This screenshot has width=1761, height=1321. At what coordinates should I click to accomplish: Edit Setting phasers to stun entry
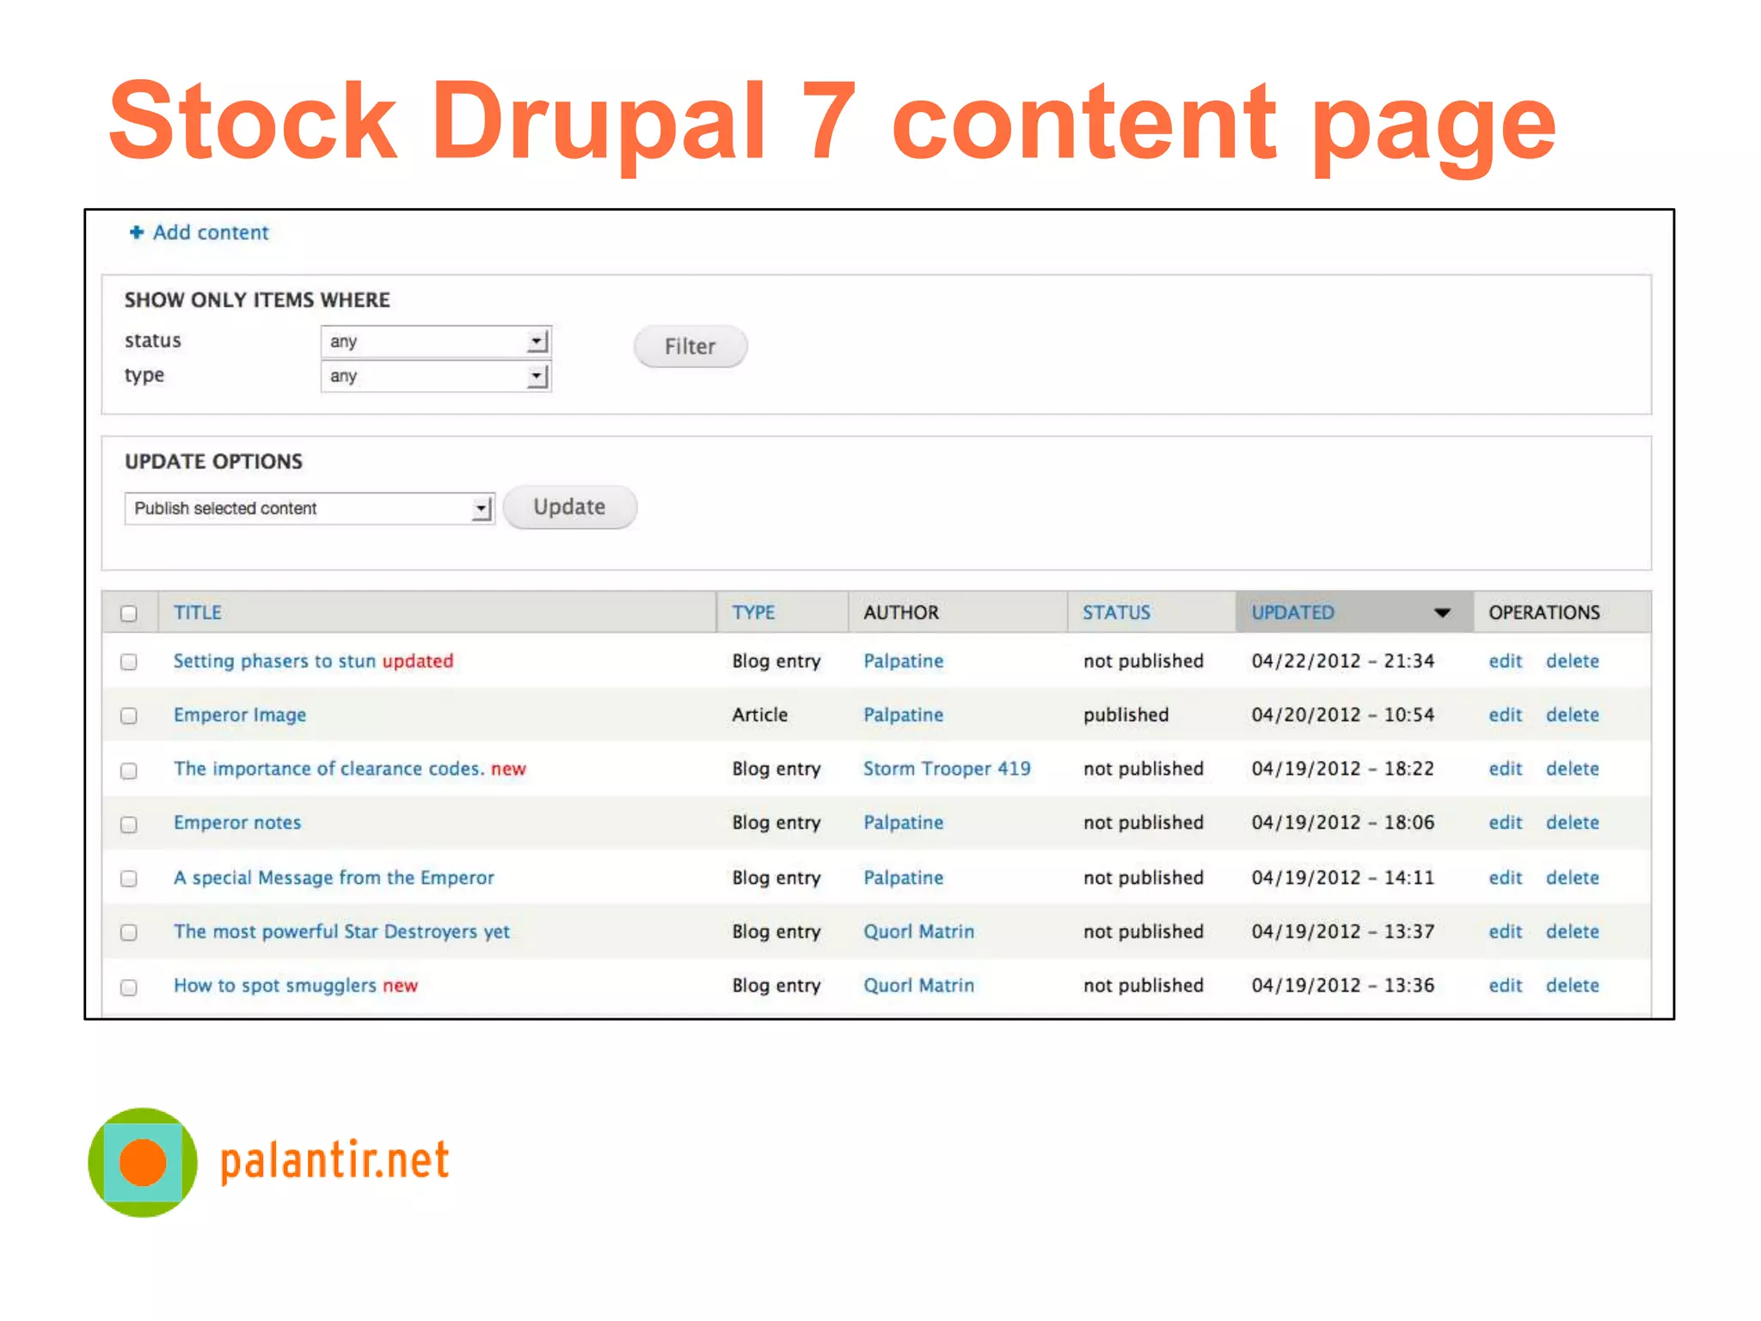point(1505,660)
